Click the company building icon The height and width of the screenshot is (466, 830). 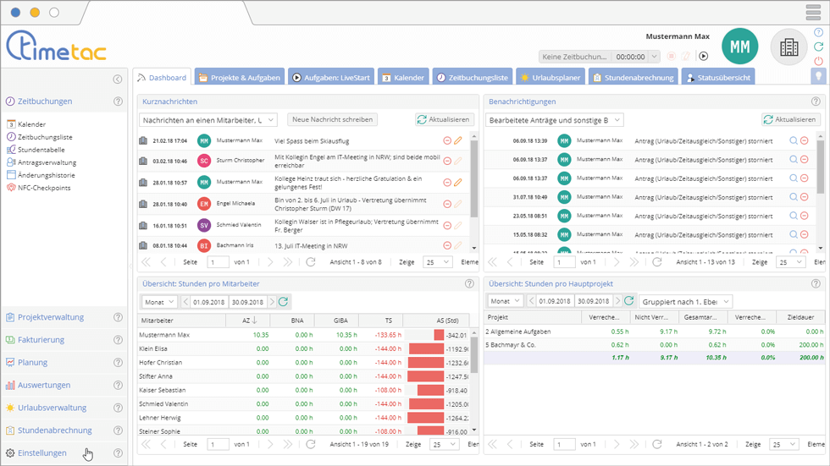(x=788, y=47)
